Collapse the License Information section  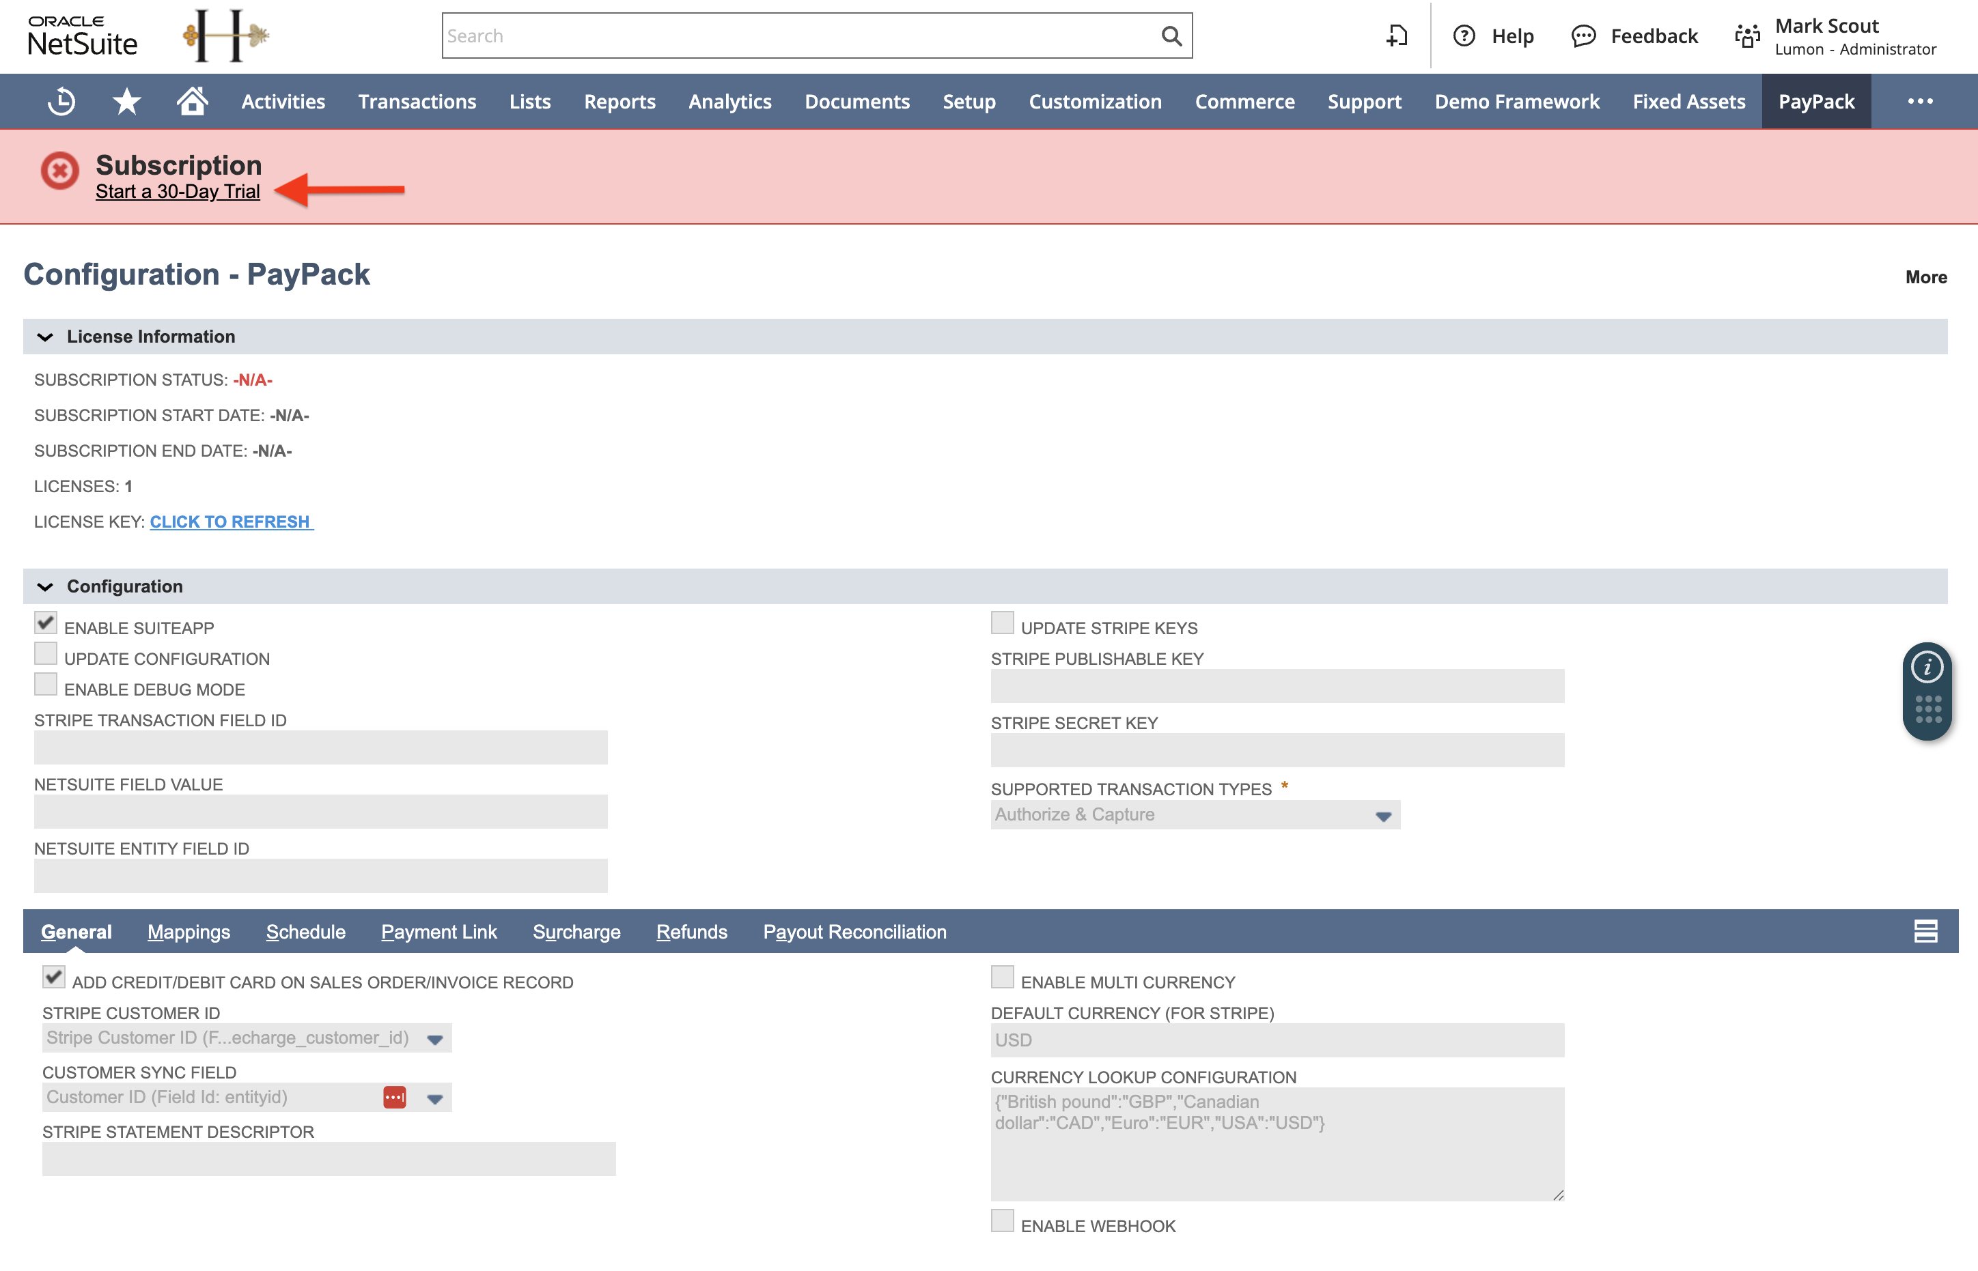[x=44, y=337]
